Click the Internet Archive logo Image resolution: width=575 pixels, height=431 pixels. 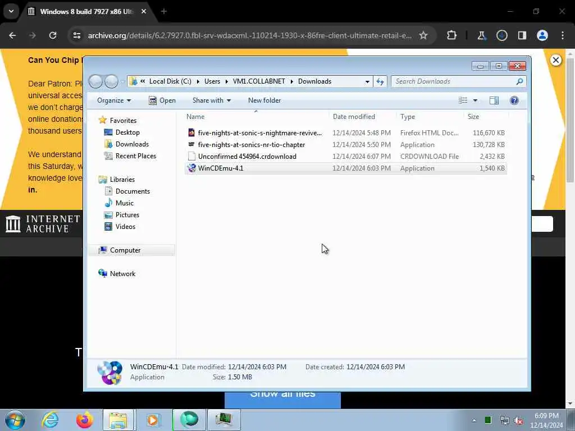coord(43,224)
